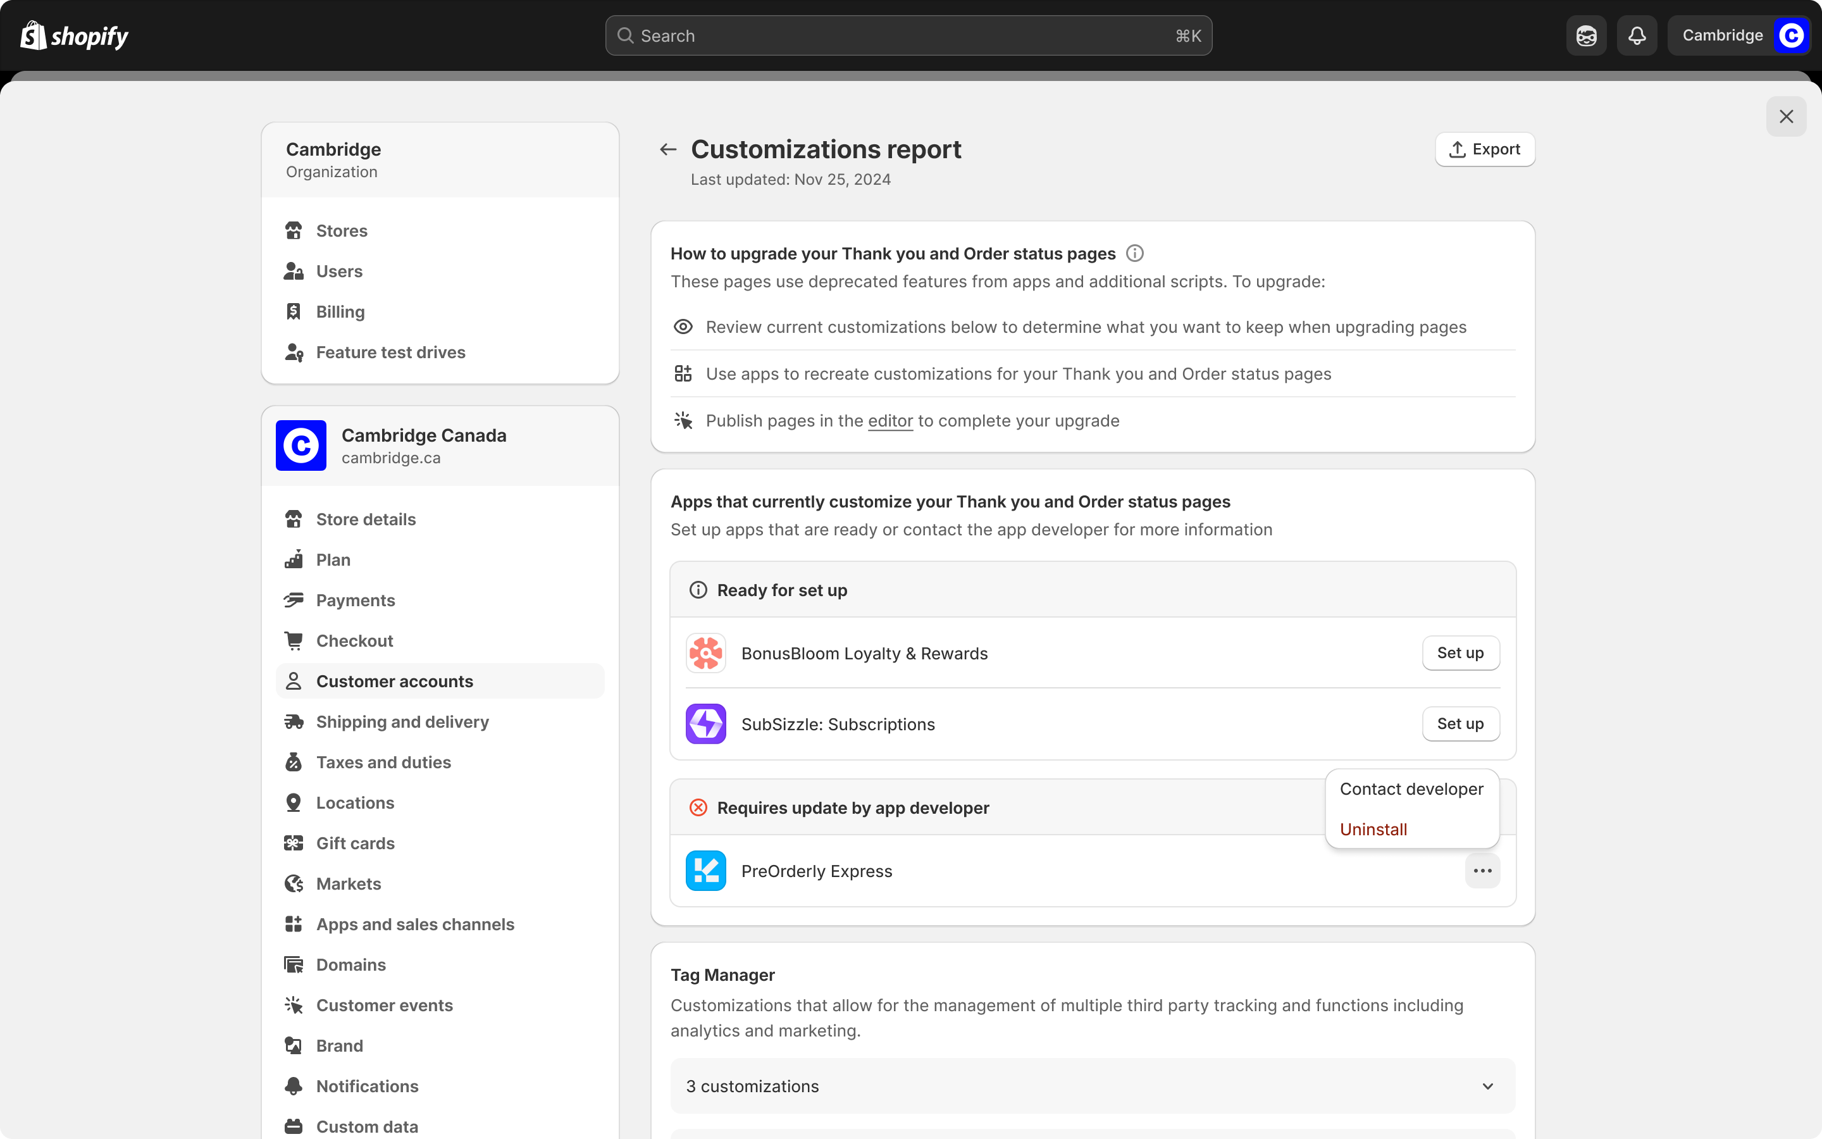
Task: Click the Notifications settings bell icon
Action: [294, 1086]
